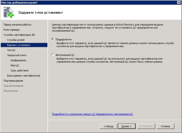
Task: Open the Закрытый ключ step
Action: [17, 55]
